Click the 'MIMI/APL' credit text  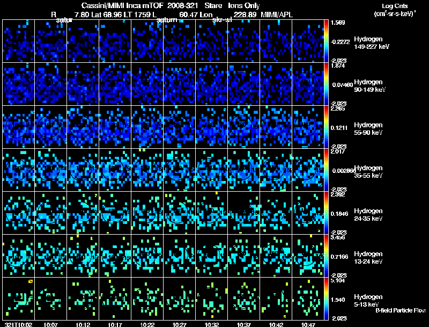coord(277,14)
